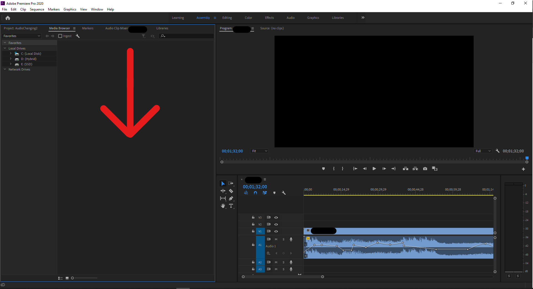Image resolution: width=533 pixels, height=289 pixels.
Task: Select the Razor tool
Action: 231,191
